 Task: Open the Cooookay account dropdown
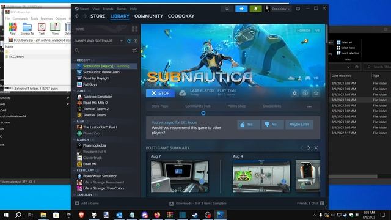(x=277, y=9)
